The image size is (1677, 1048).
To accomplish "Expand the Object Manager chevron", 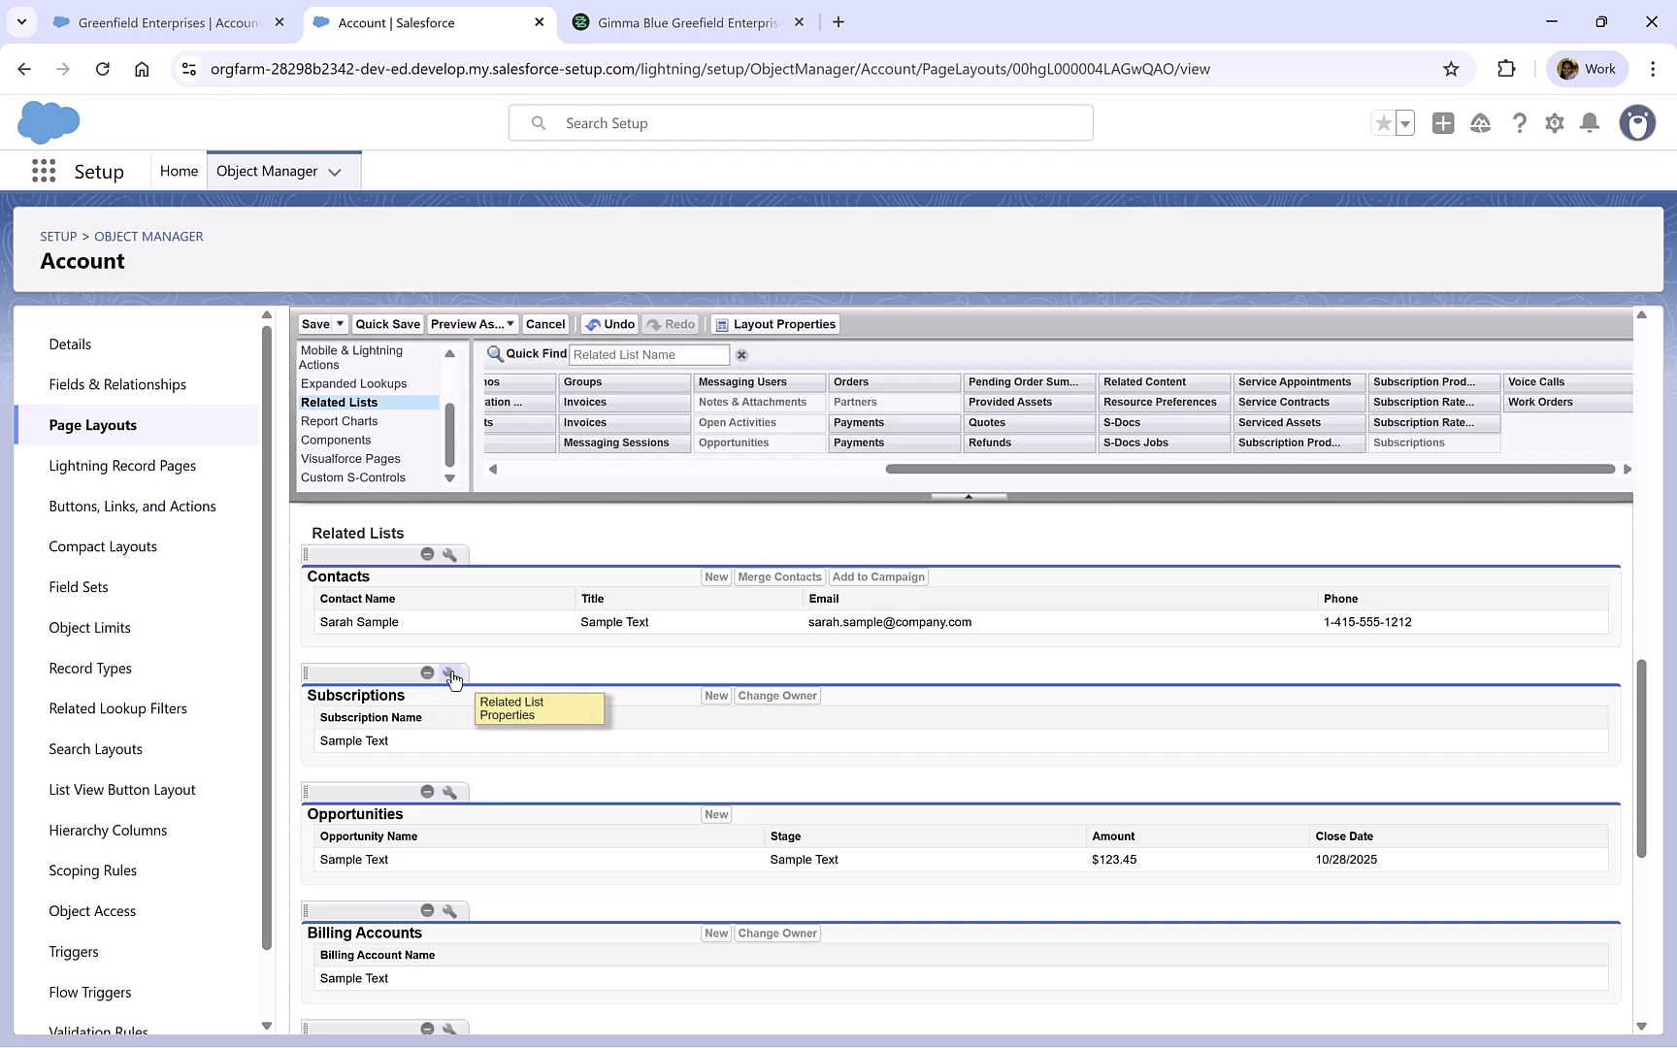I will 335,172.
